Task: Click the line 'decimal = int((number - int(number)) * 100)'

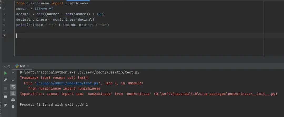Action: [x=60, y=14]
